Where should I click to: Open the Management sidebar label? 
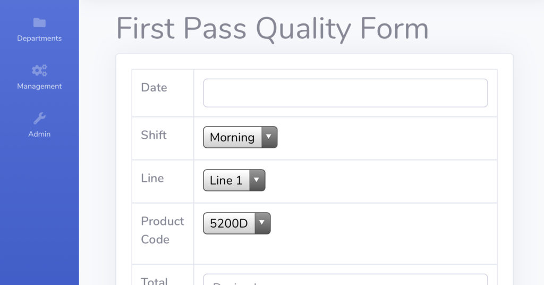tap(39, 86)
